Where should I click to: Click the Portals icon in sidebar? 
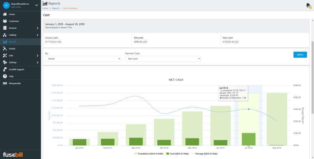[5, 49]
